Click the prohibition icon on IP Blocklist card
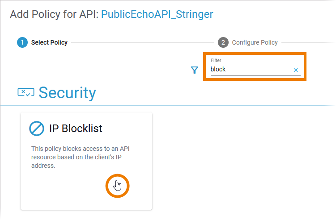Viewport: 336px width, 220px height. (37, 129)
